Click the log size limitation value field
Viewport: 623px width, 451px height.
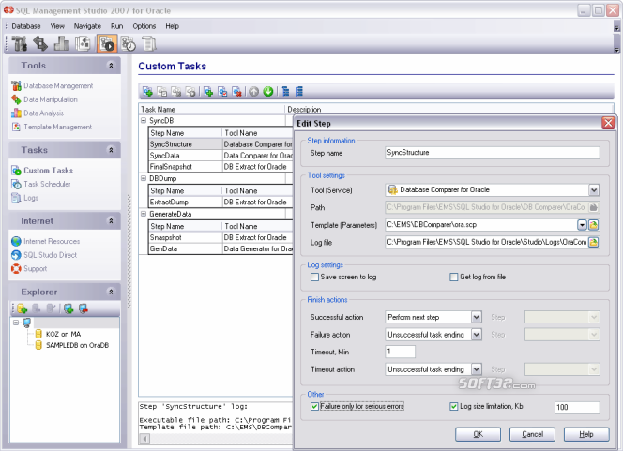point(577,407)
